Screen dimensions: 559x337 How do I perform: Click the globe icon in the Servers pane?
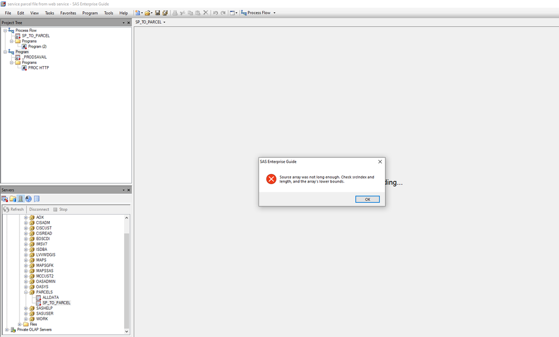pyautogui.click(x=29, y=198)
